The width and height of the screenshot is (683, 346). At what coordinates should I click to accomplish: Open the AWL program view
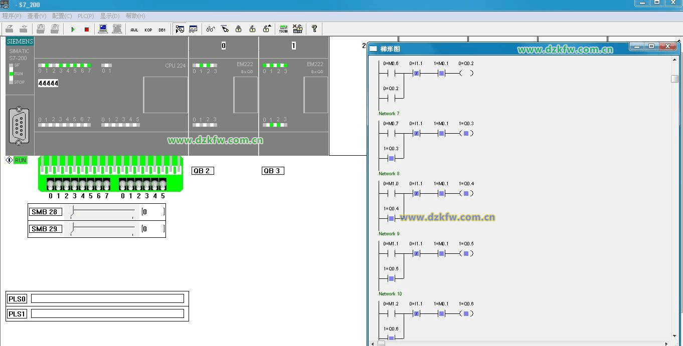click(134, 30)
